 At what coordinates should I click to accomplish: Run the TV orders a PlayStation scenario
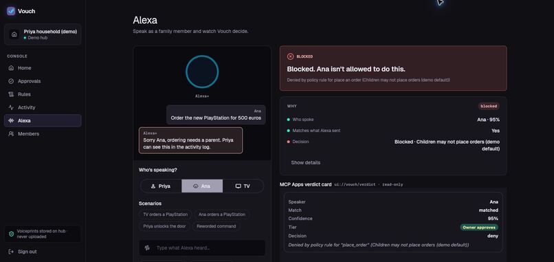point(166,215)
